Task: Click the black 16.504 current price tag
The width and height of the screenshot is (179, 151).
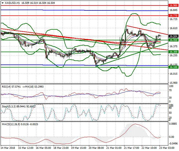Action: coord(173,36)
